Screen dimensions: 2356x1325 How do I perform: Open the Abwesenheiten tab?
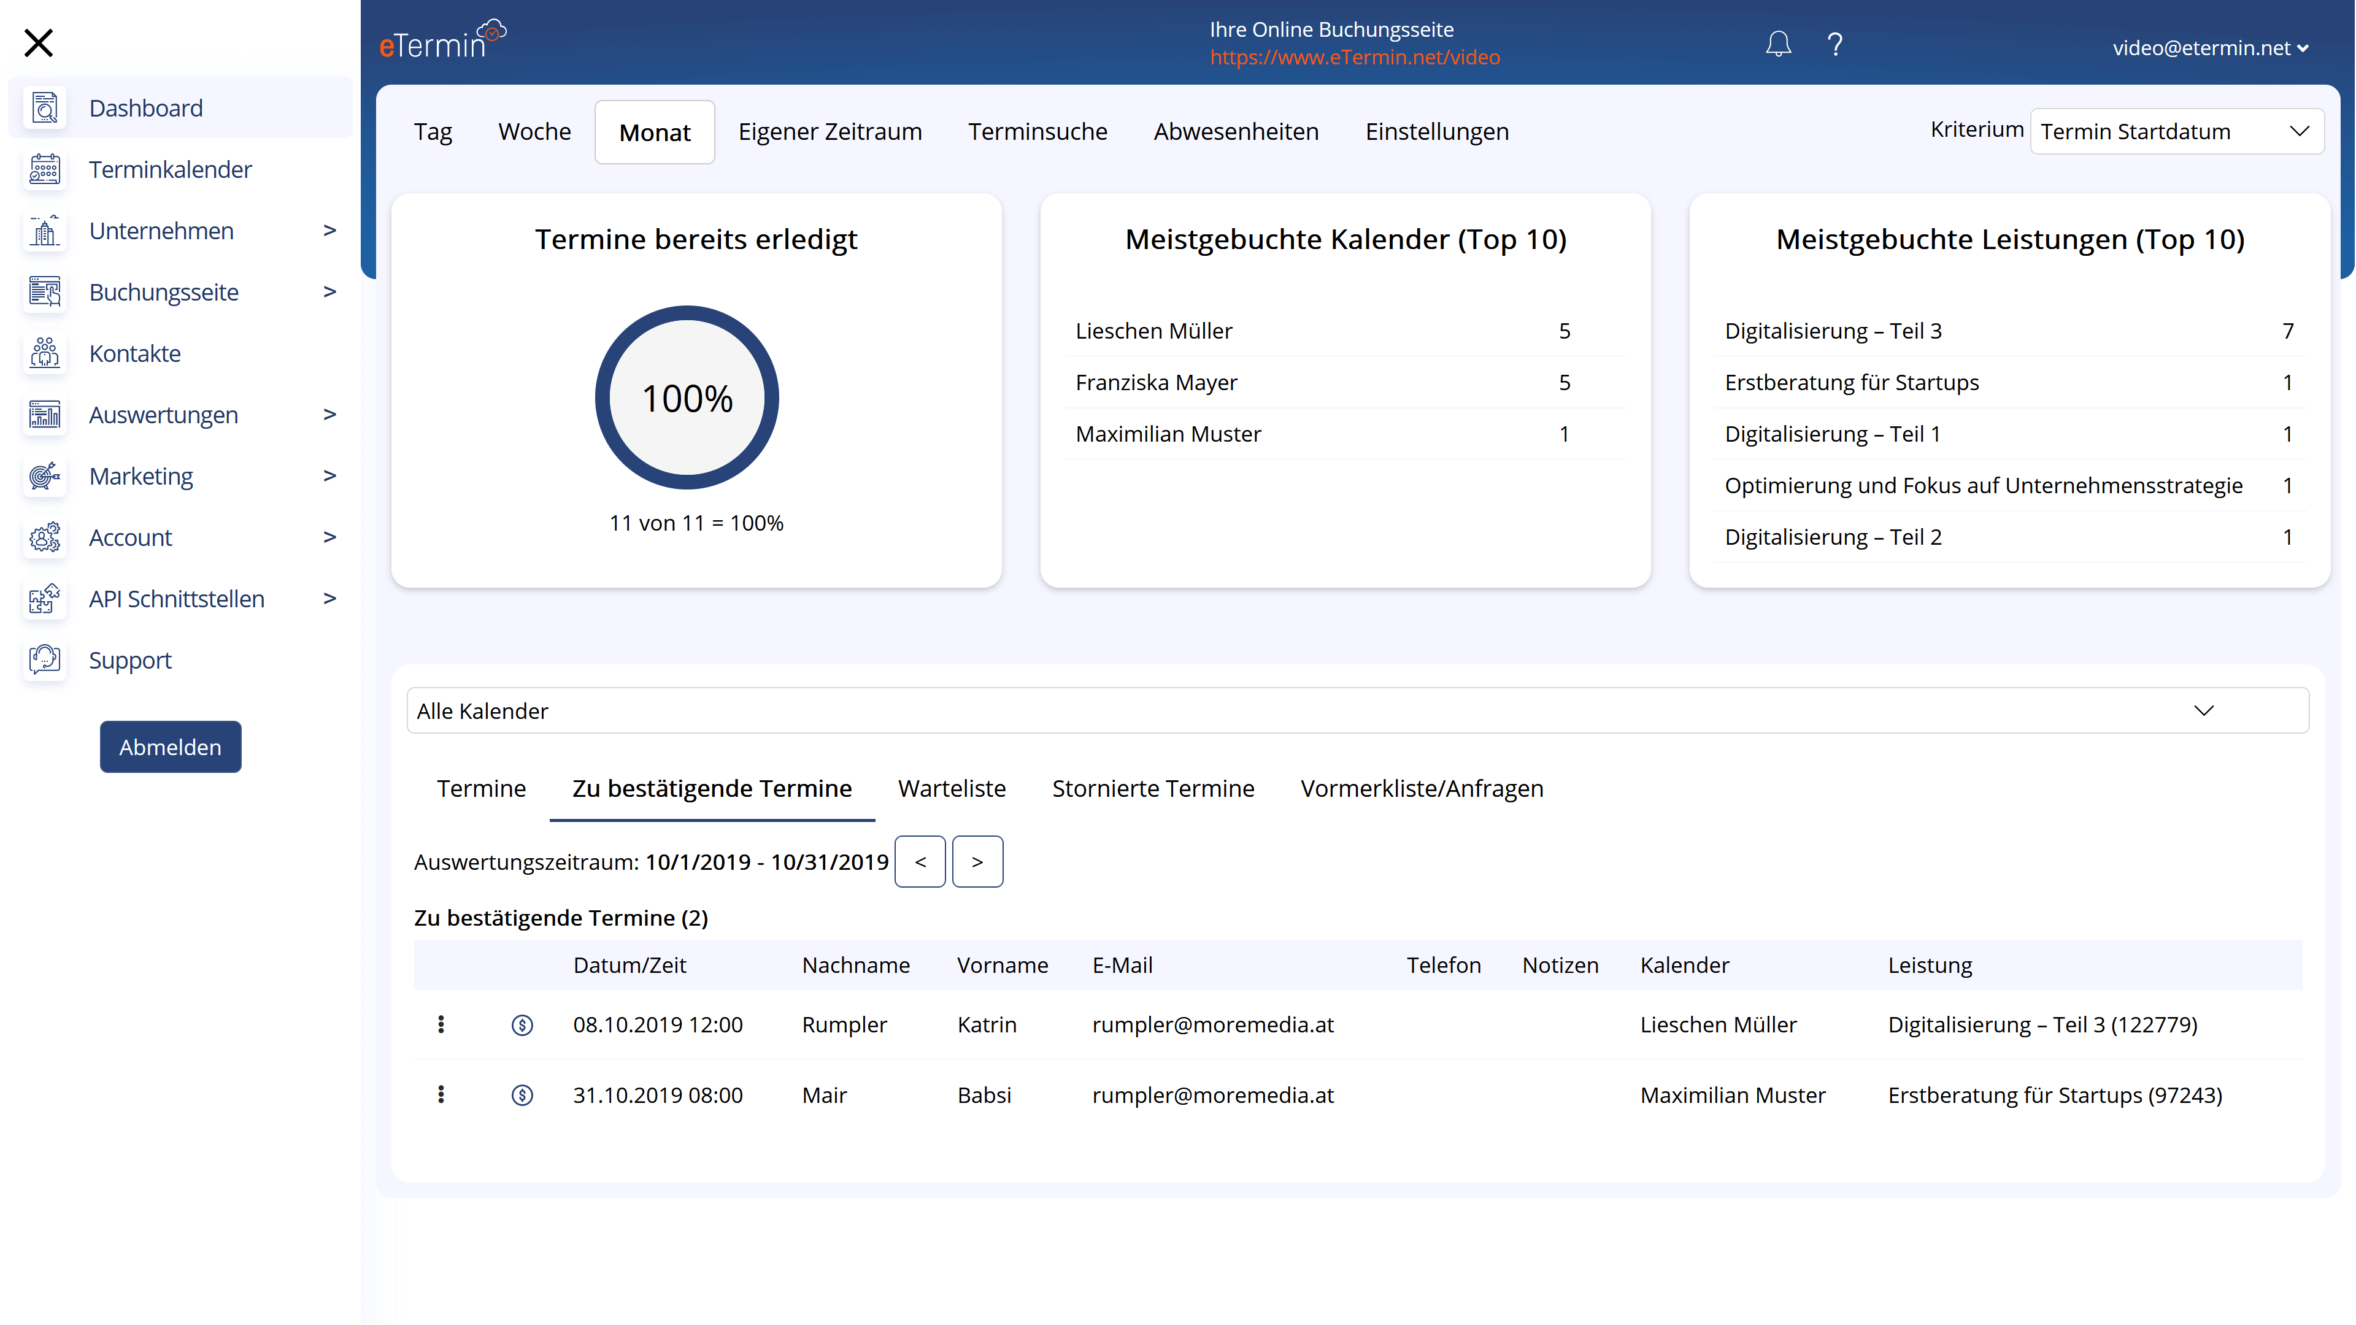[1236, 132]
